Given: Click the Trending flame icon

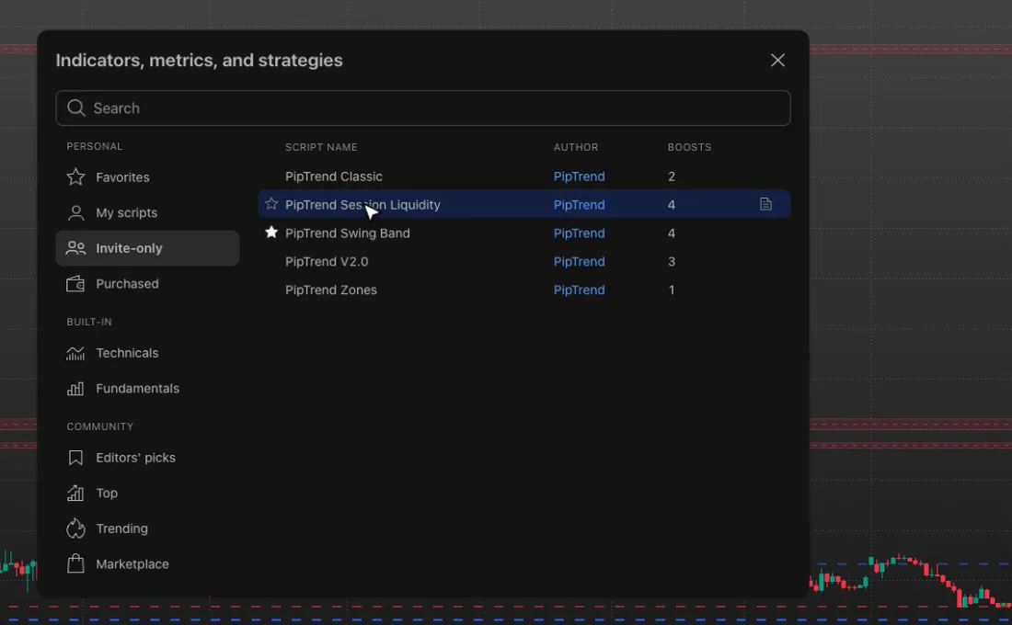Looking at the screenshot, I should tap(75, 528).
